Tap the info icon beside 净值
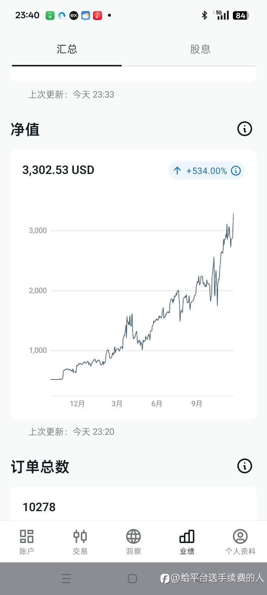The image size is (267, 595). pyautogui.click(x=244, y=129)
